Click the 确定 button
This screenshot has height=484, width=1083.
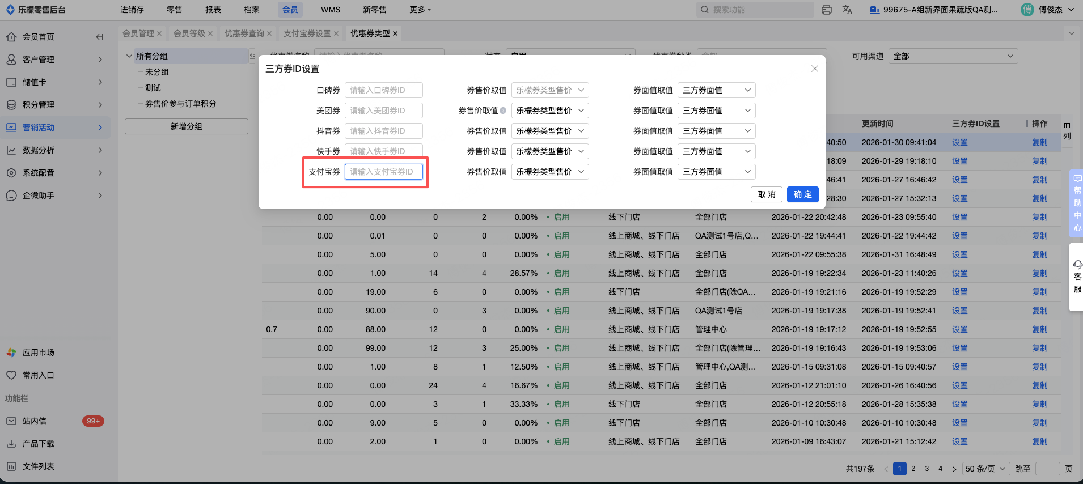point(803,194)
